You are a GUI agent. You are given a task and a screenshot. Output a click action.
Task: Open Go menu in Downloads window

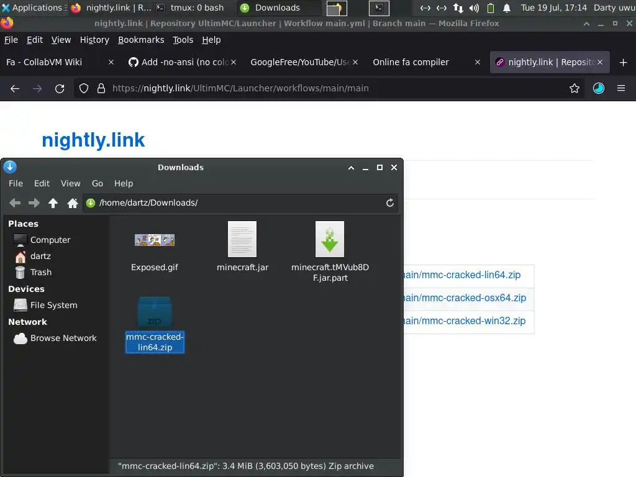98,183
